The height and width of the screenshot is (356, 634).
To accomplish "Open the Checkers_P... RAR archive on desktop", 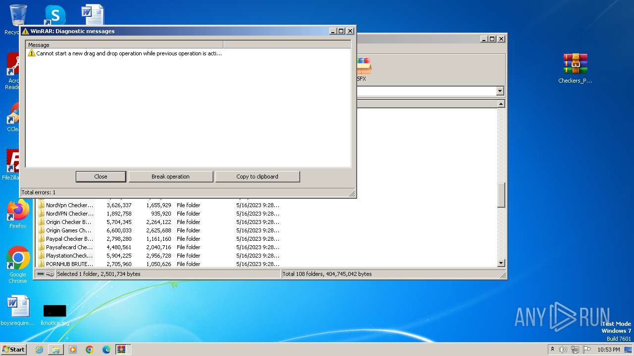I will click(575, 68).
